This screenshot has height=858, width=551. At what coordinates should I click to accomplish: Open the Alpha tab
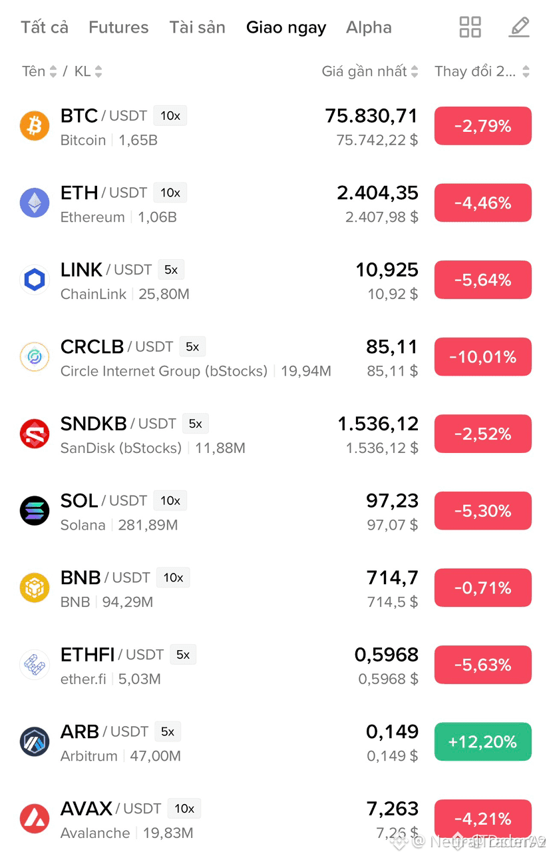coord(369,27)
